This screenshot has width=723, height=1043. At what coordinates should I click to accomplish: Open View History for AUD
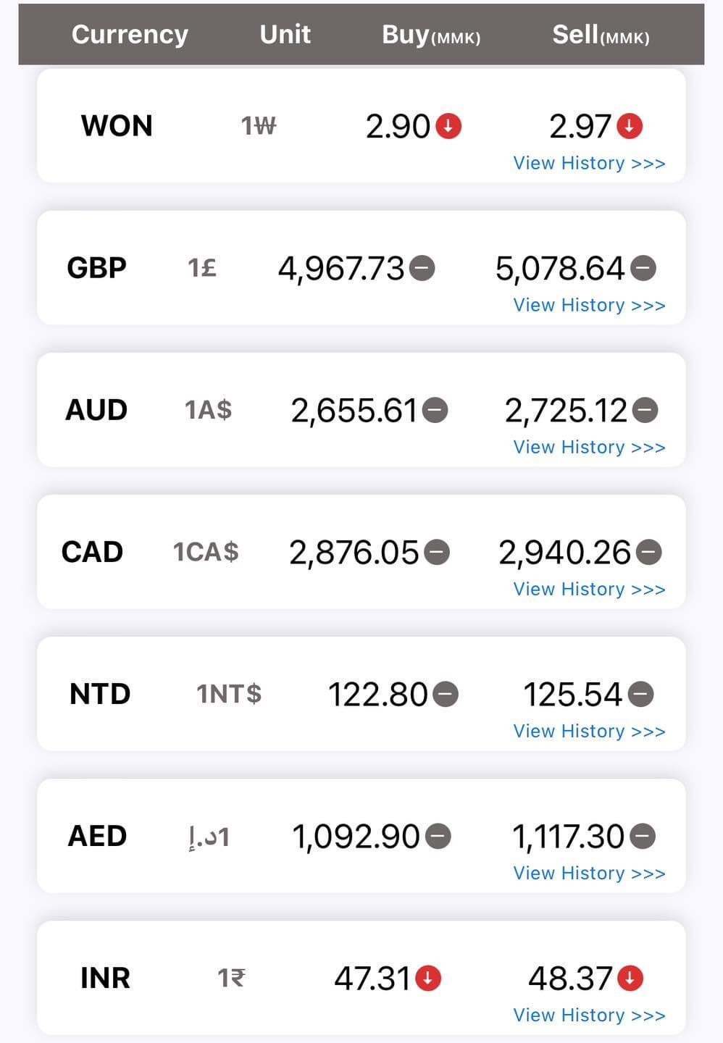click(589, 447)
